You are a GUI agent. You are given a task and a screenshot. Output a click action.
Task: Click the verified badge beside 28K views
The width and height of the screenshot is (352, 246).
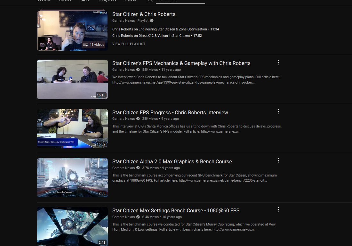pyautogui.click(x=138, y=119)
